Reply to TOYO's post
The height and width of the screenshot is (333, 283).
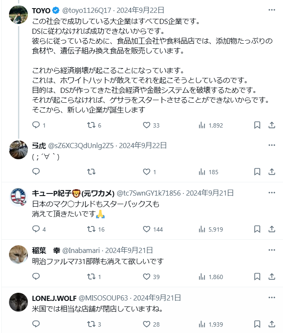(x=36, y=125)
